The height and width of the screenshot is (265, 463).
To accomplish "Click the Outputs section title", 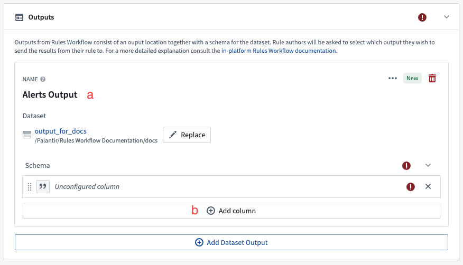I will tap(41, 17).
